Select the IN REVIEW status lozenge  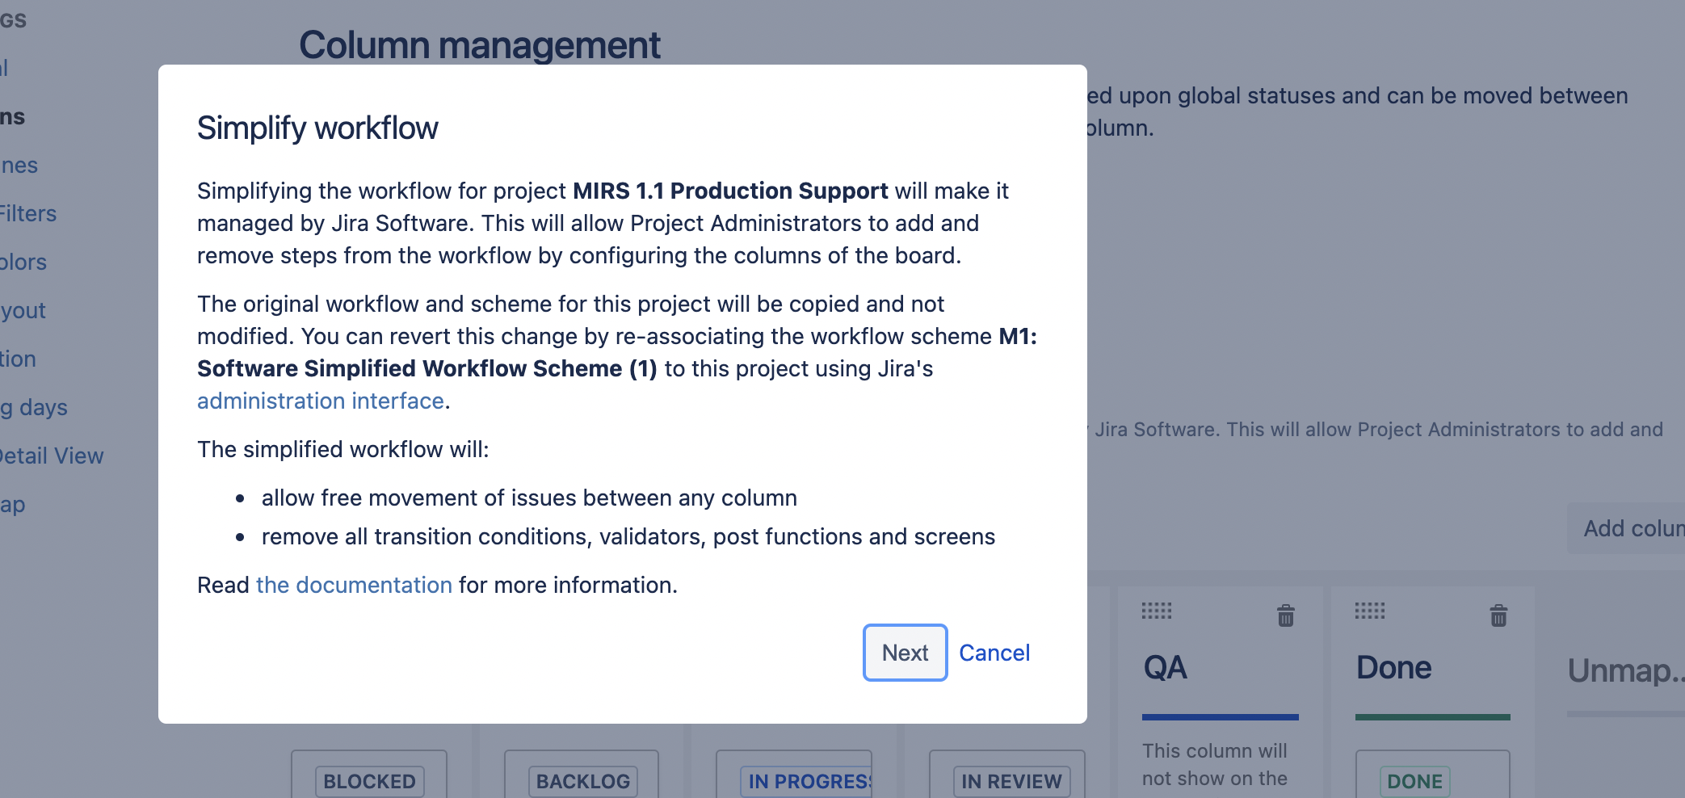1011,782
